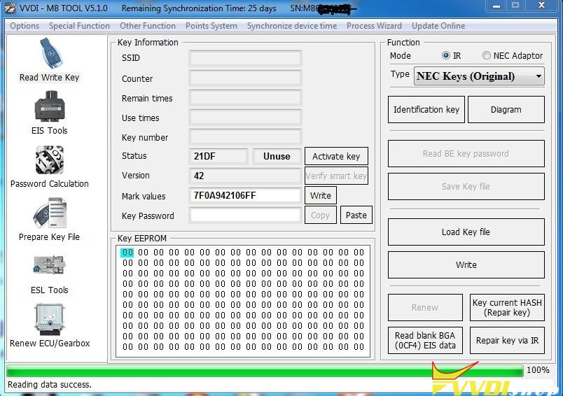Open Synchronize device time menu
The height and width of the screenshot is (396, 563).
point(292,26)
